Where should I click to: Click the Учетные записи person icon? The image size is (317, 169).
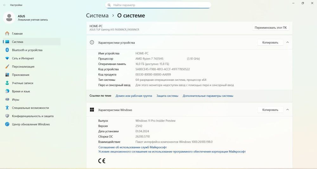(7, 83)
